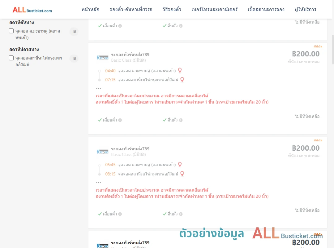Click 07:15 arrival time text
Viewport: 334px width, 248px height.
(x=110, y=80)
